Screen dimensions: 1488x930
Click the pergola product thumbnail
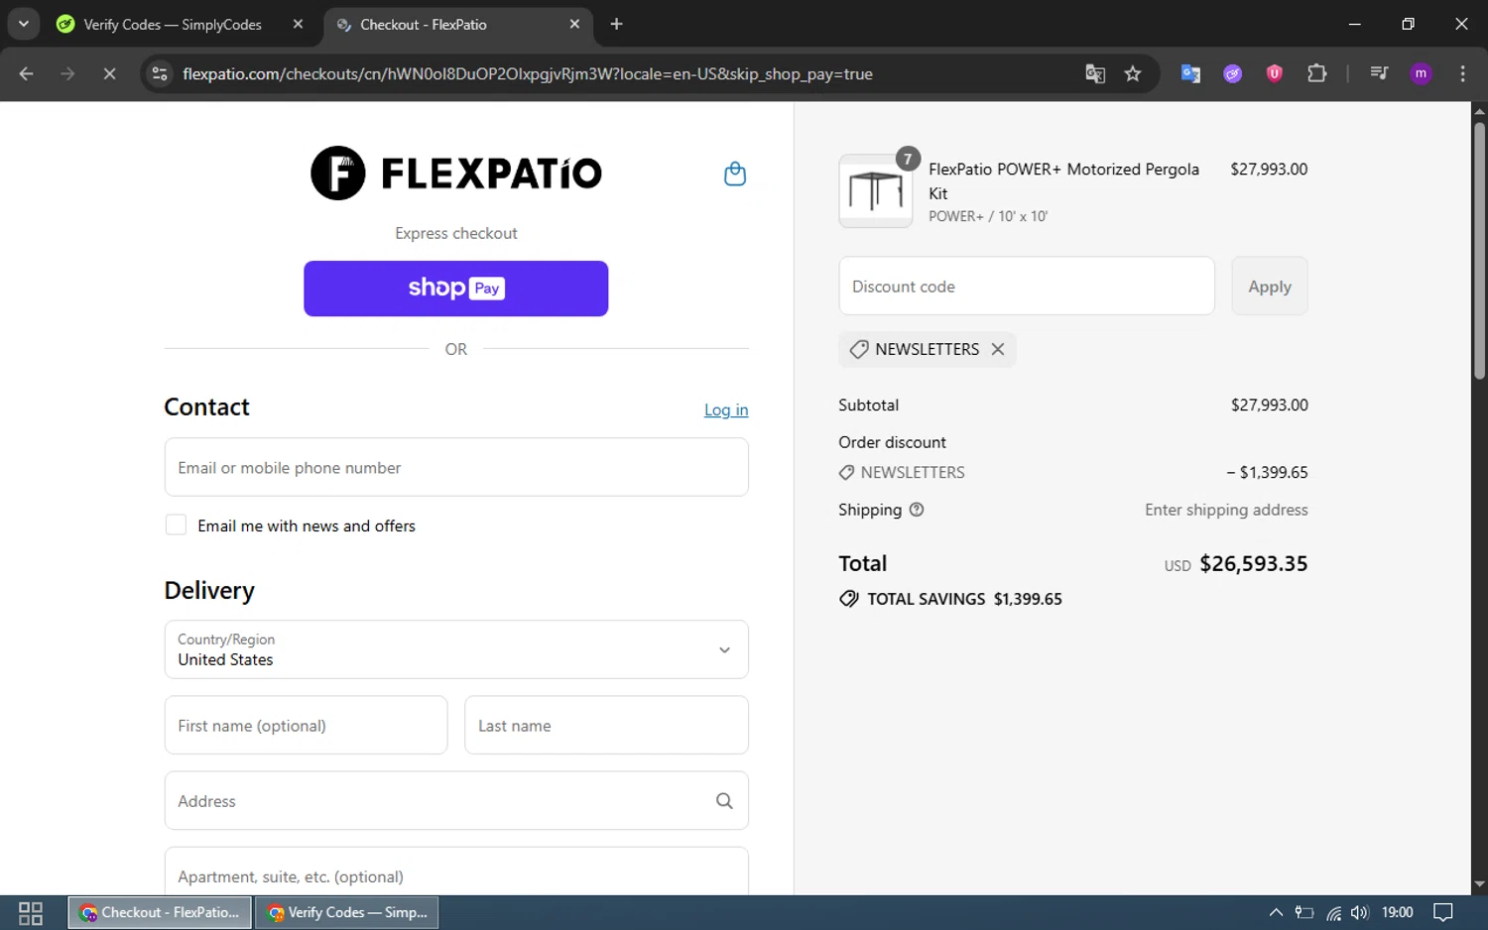[876, 191]
